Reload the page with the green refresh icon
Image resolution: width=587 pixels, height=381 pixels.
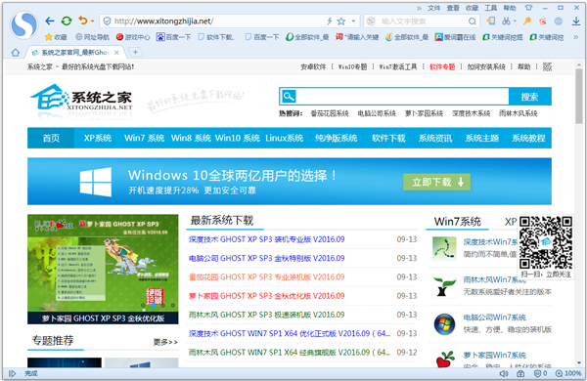click(x=67, y=21)
